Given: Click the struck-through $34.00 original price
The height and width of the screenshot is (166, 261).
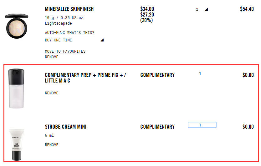Looking at the screenshot, I should [x=147, y=9].
